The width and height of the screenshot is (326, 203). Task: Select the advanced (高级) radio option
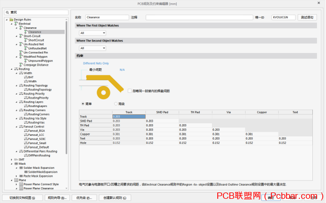(x=116, y=104)
